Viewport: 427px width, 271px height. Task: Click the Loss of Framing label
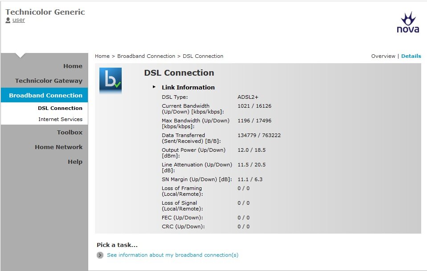point(182,191)
